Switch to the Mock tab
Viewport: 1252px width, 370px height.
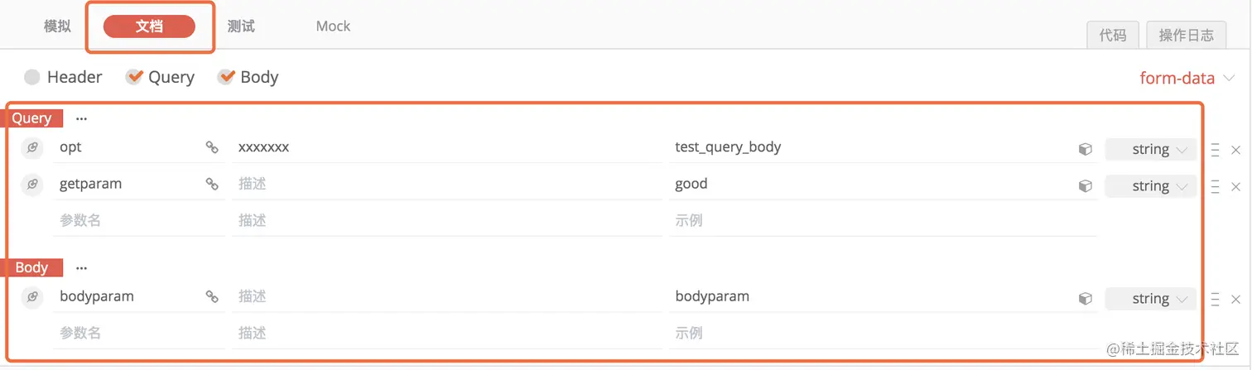[333, 26]
